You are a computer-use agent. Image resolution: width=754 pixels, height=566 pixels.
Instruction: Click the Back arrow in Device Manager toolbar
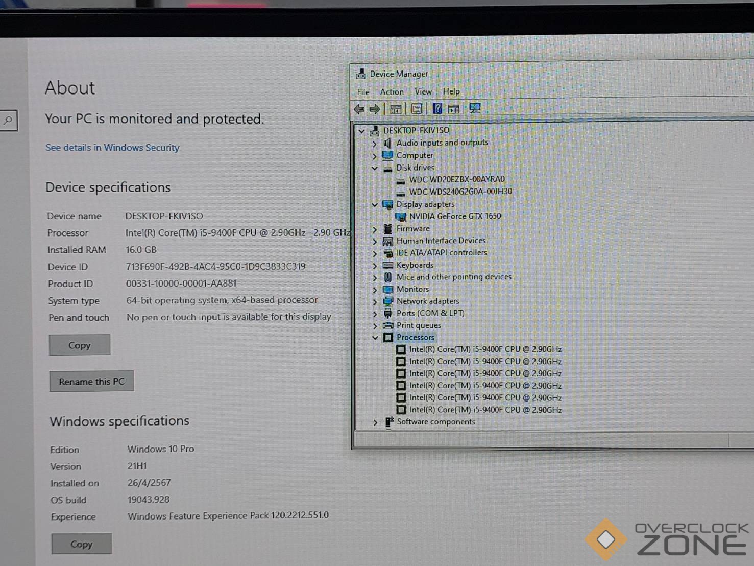click(359, 109)
